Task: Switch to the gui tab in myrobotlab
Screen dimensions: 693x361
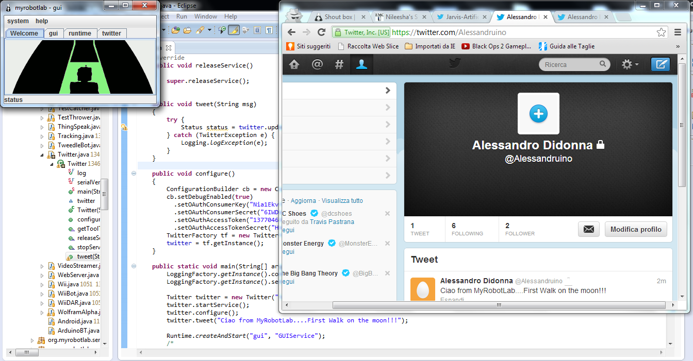Action: click(x=54, y=33)
